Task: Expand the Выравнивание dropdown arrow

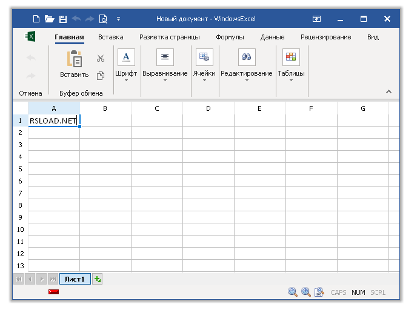Action: point(165,80)
